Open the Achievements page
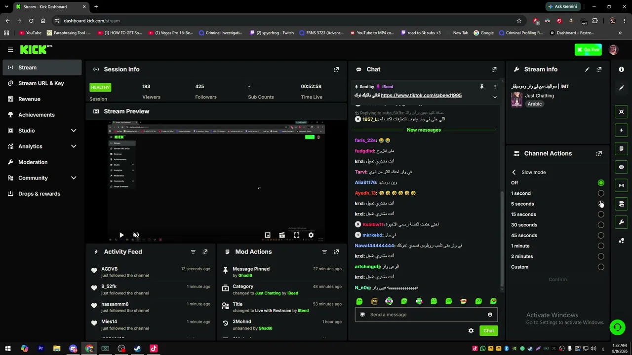The width and height of the screenshot is (632, 355). pos(42,115)
